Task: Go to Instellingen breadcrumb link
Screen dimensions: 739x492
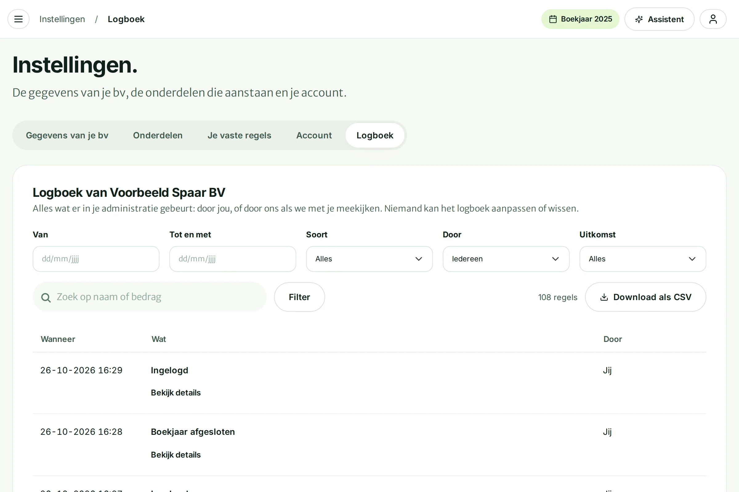Action: 62,19
